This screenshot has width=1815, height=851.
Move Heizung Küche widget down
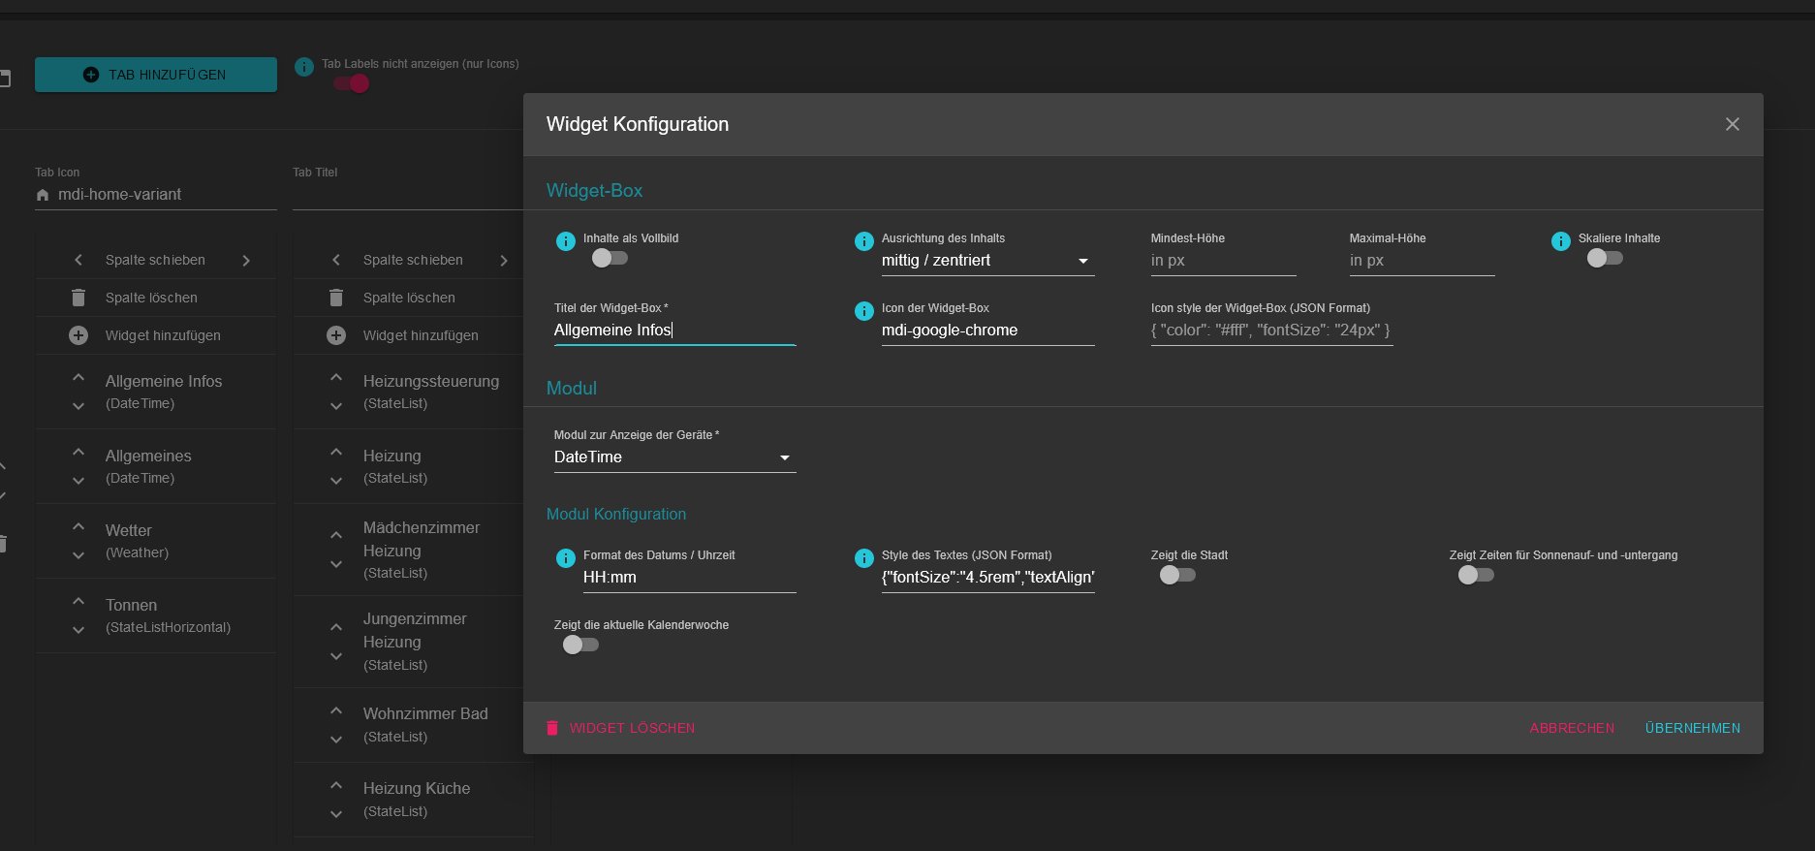[336, 814]
